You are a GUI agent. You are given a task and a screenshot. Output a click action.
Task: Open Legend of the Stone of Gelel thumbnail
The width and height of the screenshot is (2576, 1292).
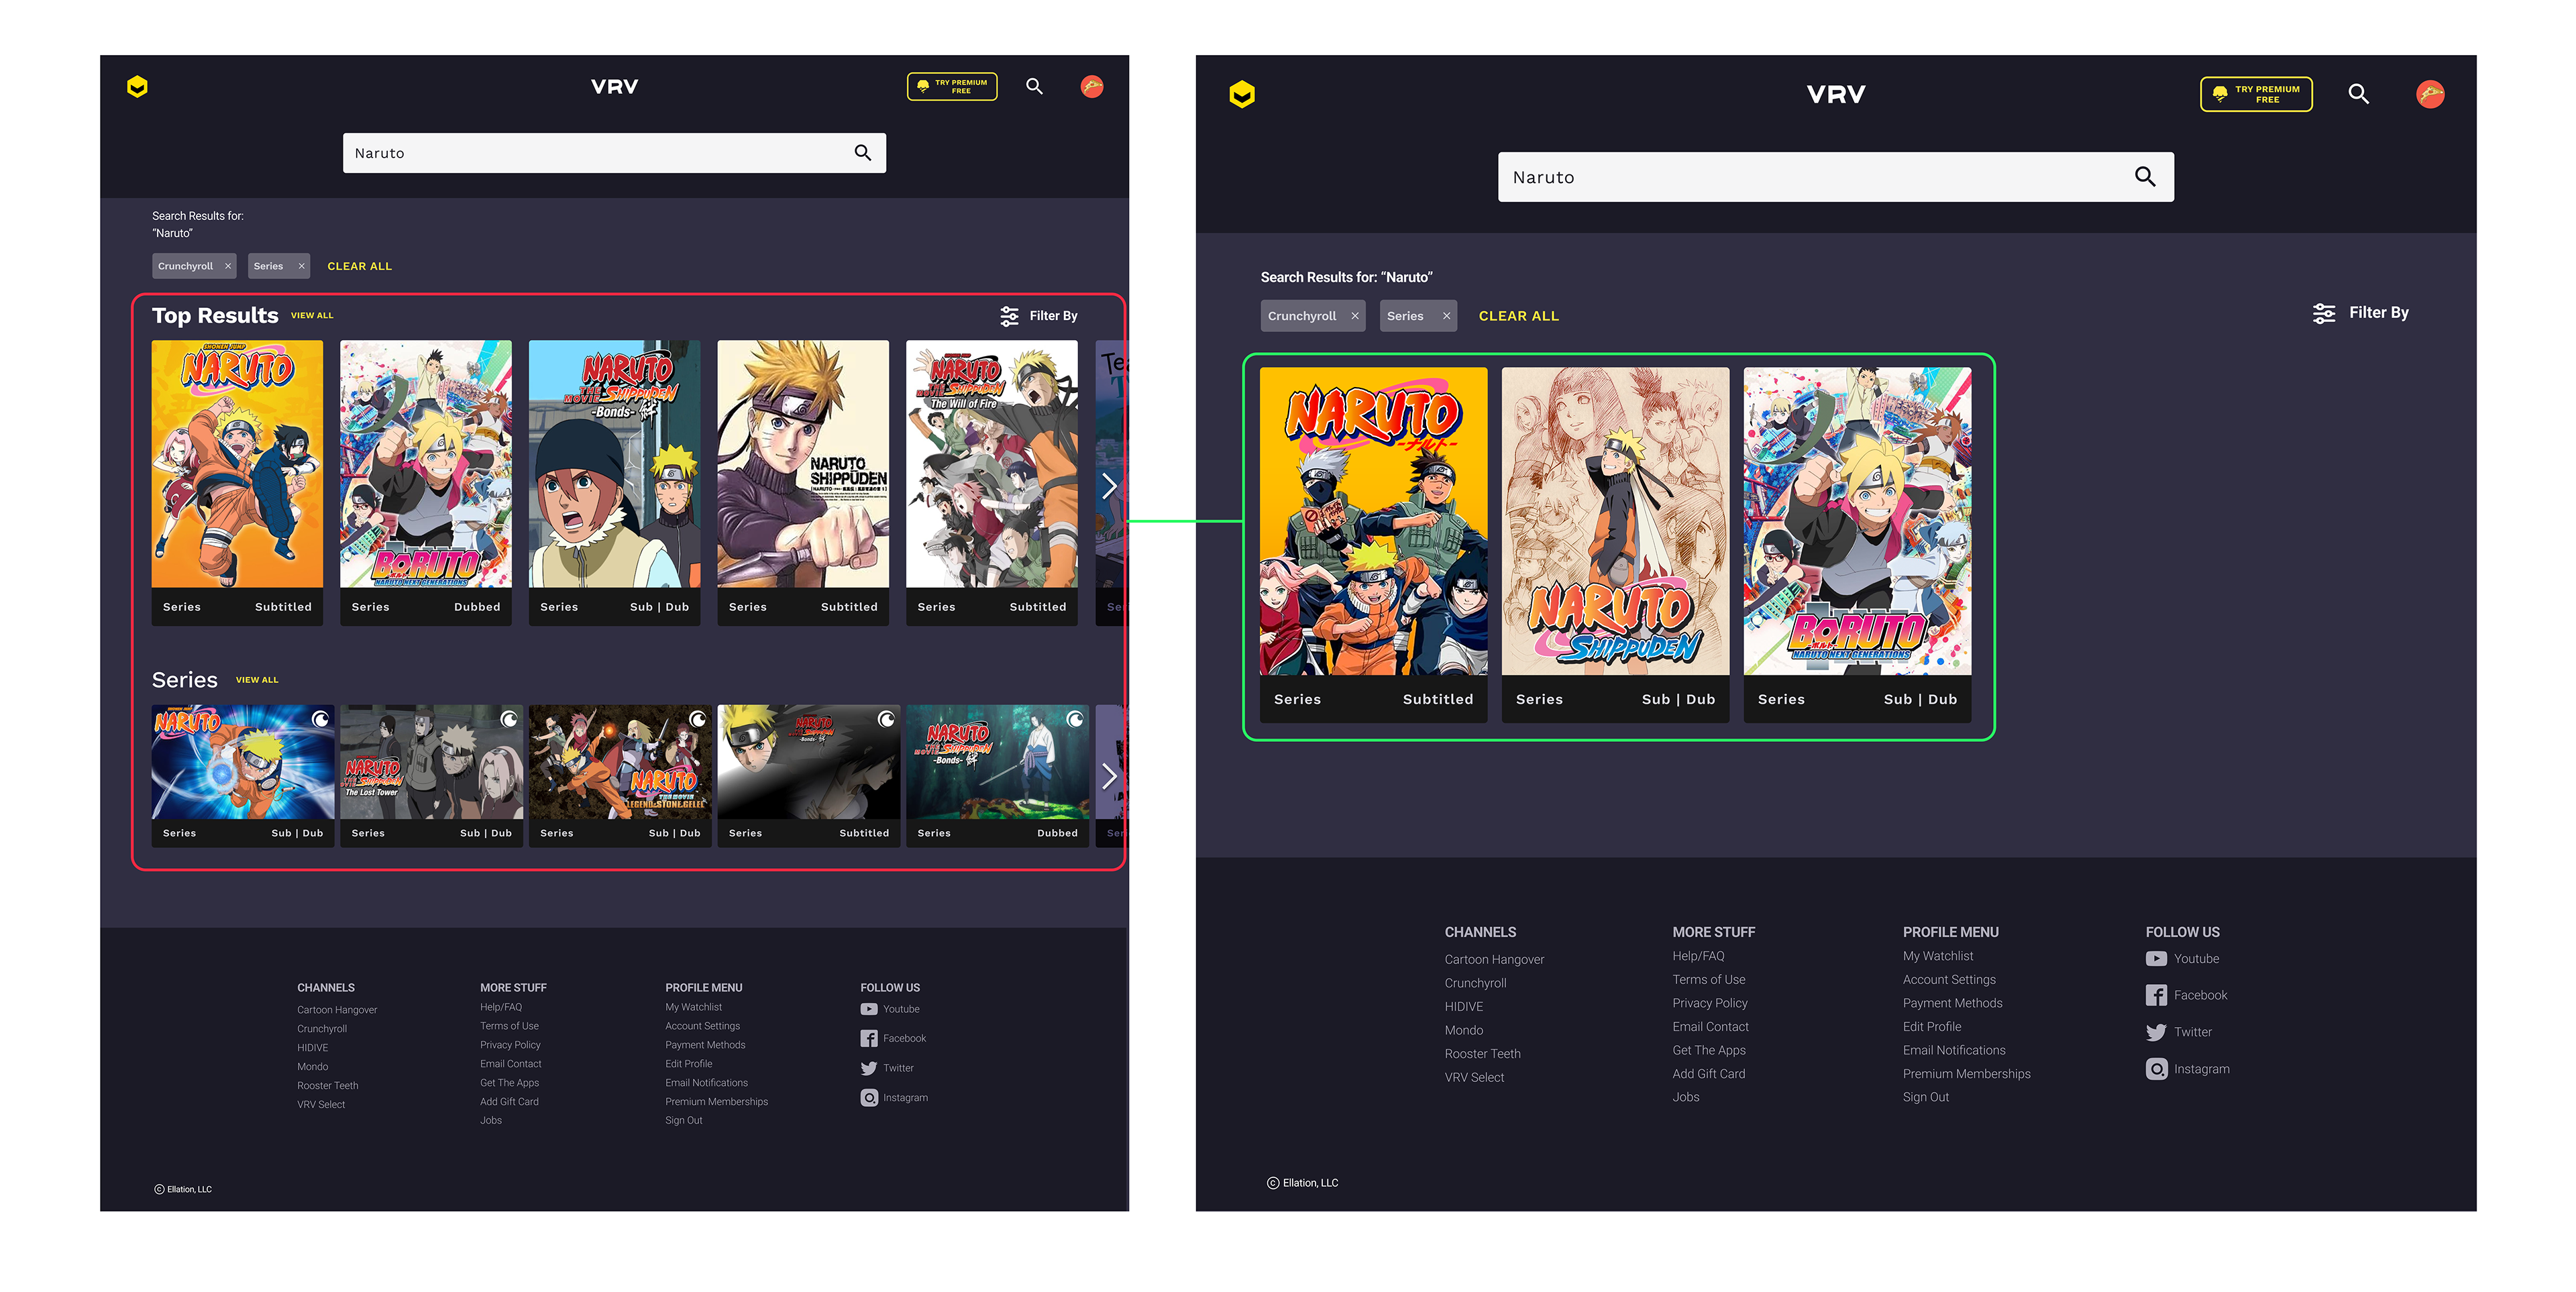click(x=620, y=776)
